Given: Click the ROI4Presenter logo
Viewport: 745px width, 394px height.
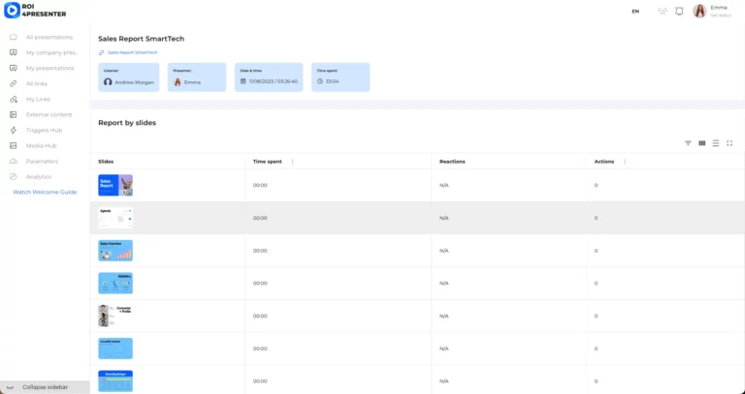Looking at the screenshot, I should click(35, 11).
